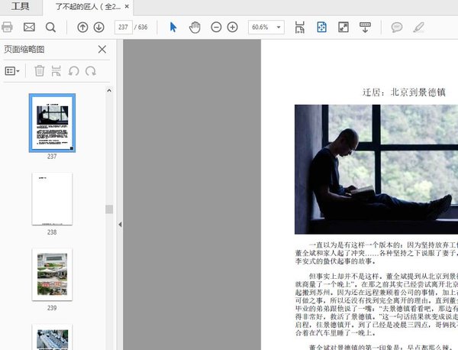Click the page label 239 under thumbnail
The image size is (458, 350).
pyautogui.click(x=52, y=308)
